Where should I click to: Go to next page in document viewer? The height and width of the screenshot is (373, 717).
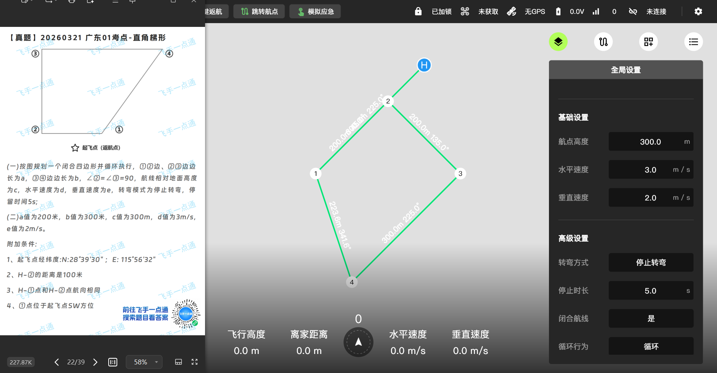pyautogui.click(x=95, y=362)
